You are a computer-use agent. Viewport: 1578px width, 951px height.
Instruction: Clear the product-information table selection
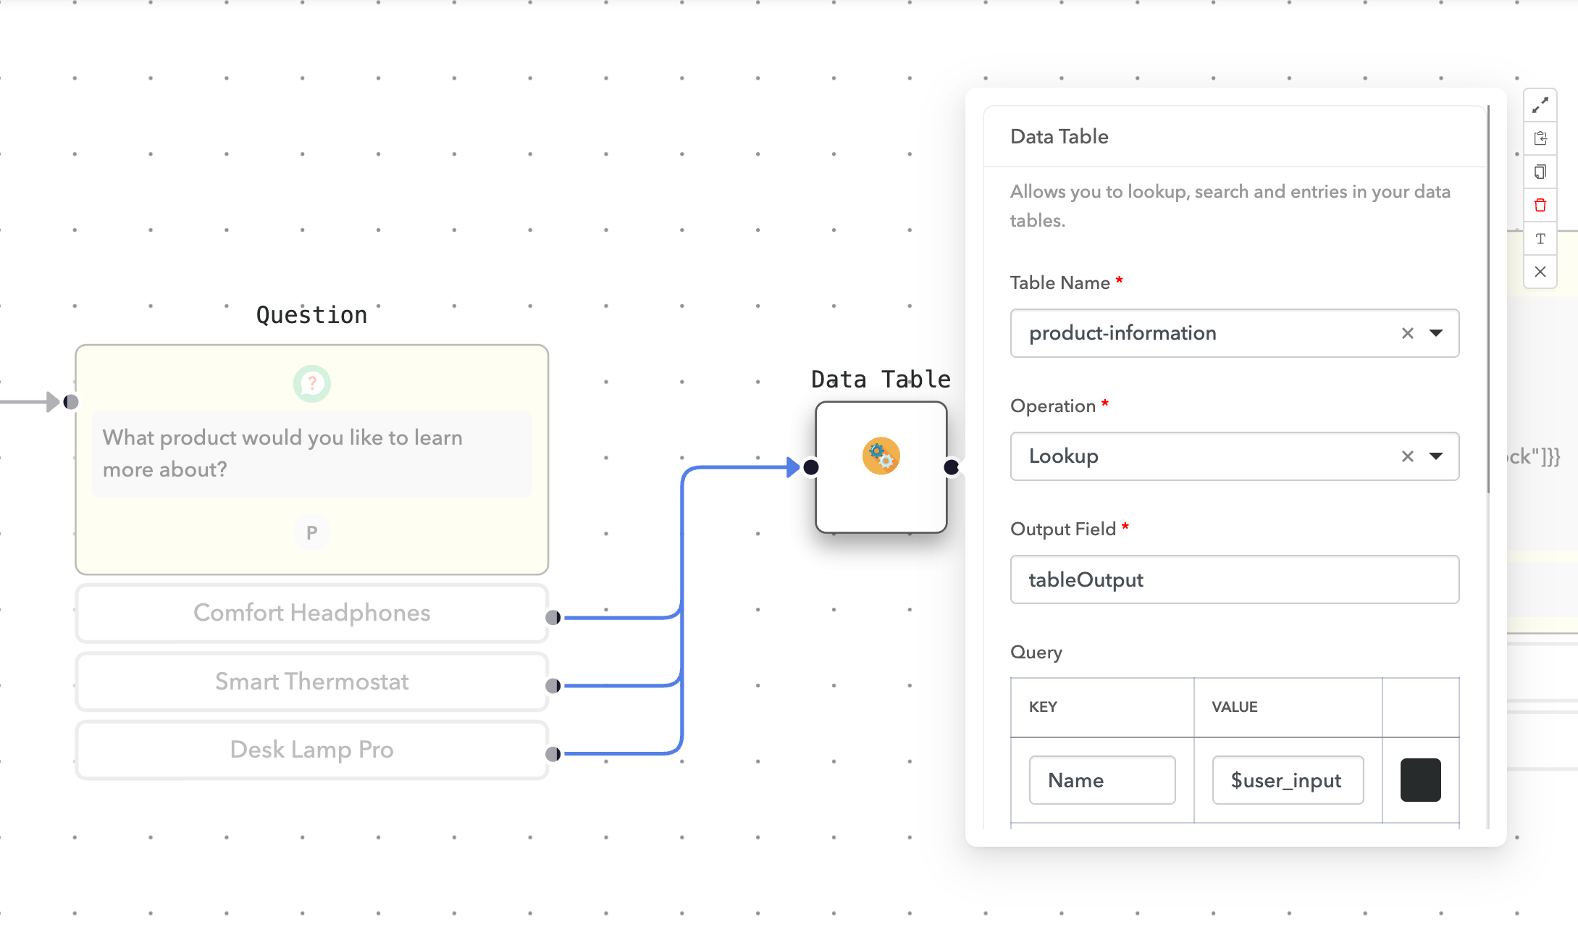[1407, 333]
